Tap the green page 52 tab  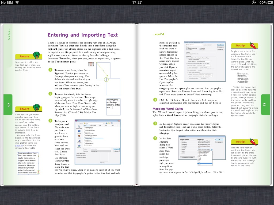point(8,105)
